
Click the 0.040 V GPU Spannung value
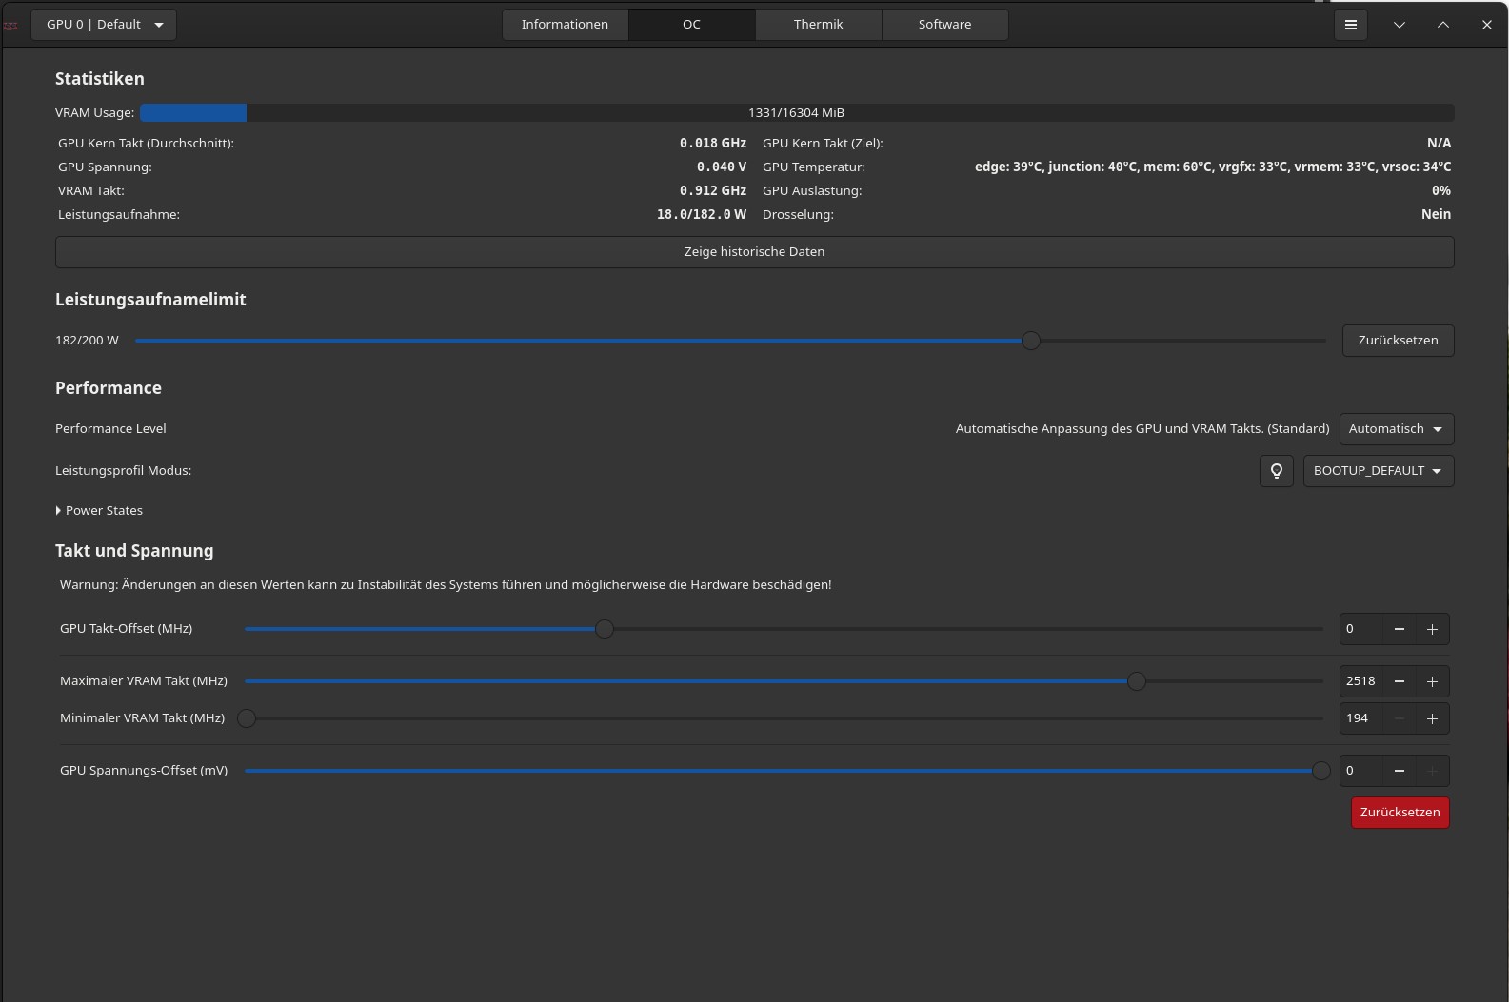(x=722, y=167)
